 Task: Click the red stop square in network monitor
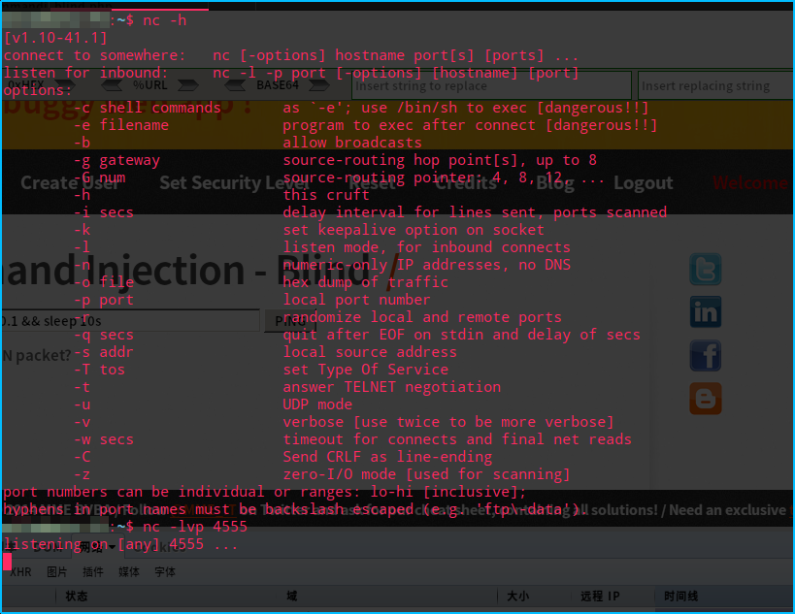[x=8, y=562]
